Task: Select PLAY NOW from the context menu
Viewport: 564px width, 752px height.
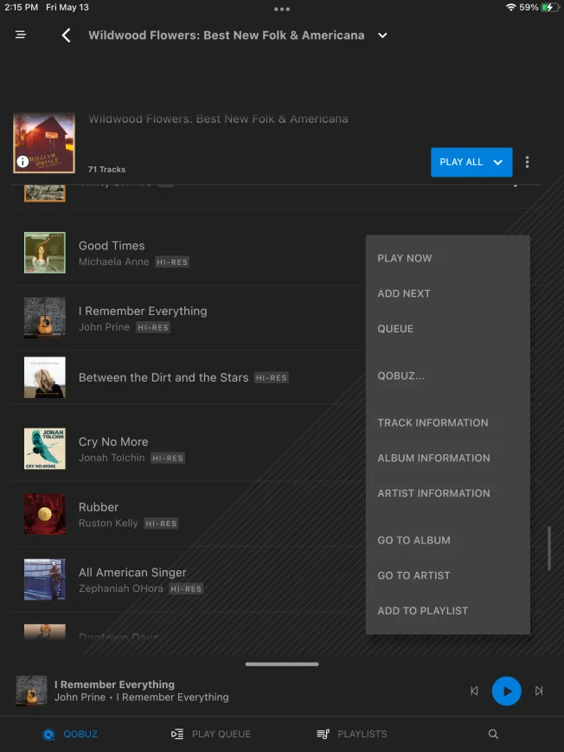Action: tap(405, 258)
